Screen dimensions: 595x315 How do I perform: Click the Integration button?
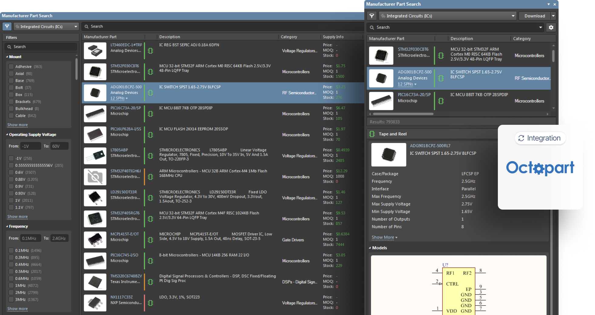coord(540,138)
